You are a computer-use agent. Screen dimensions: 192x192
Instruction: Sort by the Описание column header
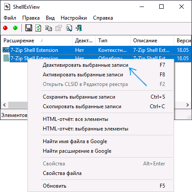click(x=152, y=41)
